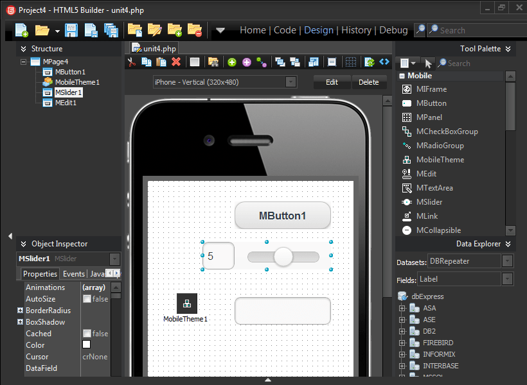The height and width of the screenshot is (385, 527).
Task: Select MCheckBoxGroup from the Tool Palette
Action: coord(447,132)
